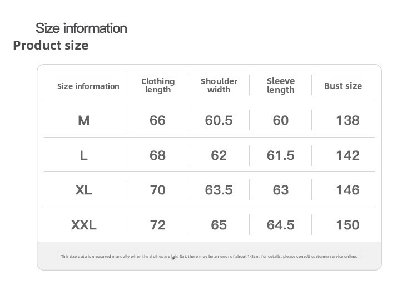The height and width of the screenshot is (304, 417).
Task: Click the XL size row label
Action: [x=84, y=190]
